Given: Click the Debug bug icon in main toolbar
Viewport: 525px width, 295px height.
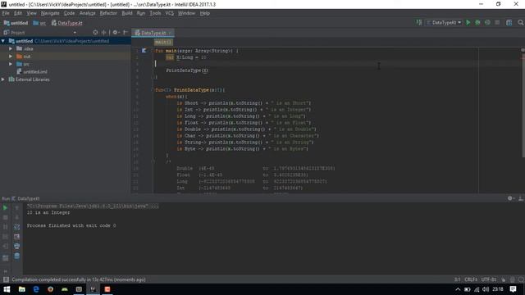Looking at the screenshot, I should [477, 22].
